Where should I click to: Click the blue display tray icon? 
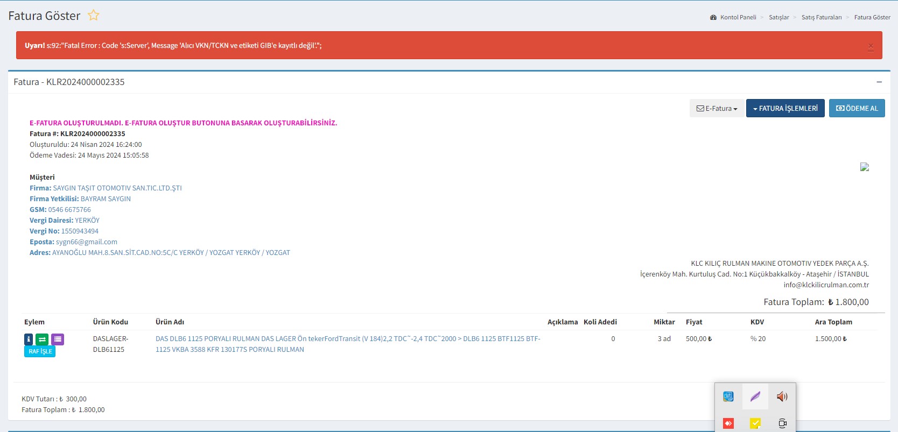pyautogui.click(x=728, y=396)
